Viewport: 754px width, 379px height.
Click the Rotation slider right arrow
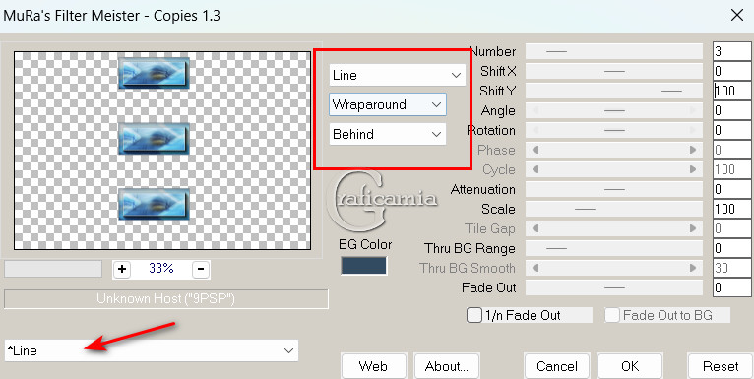pos(693,130)
